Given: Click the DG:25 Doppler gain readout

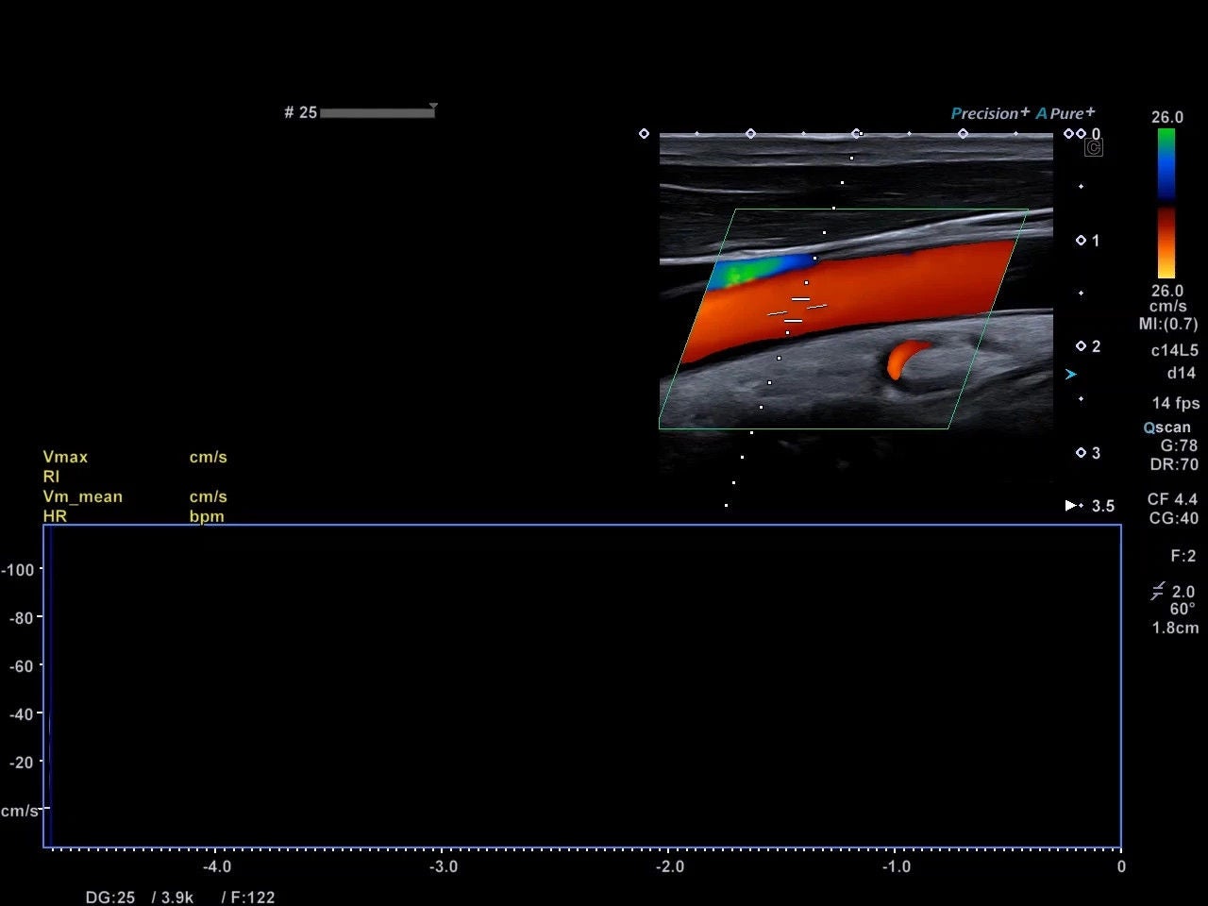Looking at the screenshot, I should coord(110,898).
